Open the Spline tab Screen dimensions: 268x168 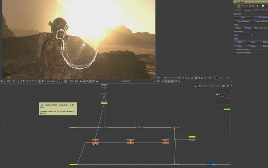218,86
